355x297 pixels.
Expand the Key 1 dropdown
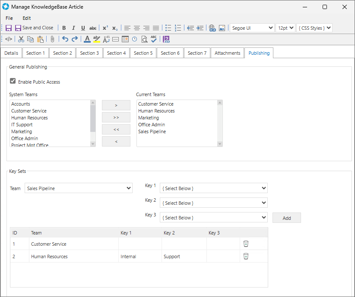[x=213, y=188]
